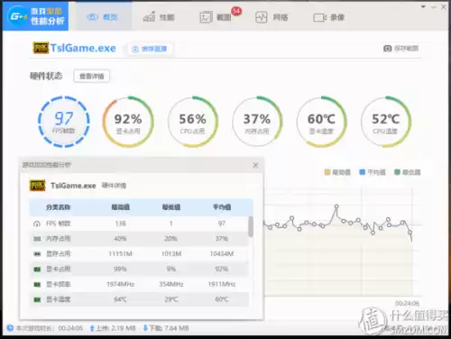Click the 显卡占用 row icon
451x339 pixels.
37,269
